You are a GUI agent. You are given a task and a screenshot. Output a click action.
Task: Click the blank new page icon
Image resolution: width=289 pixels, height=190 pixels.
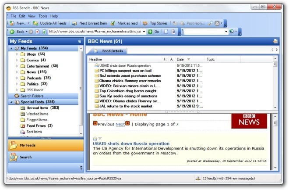point(166,32)
